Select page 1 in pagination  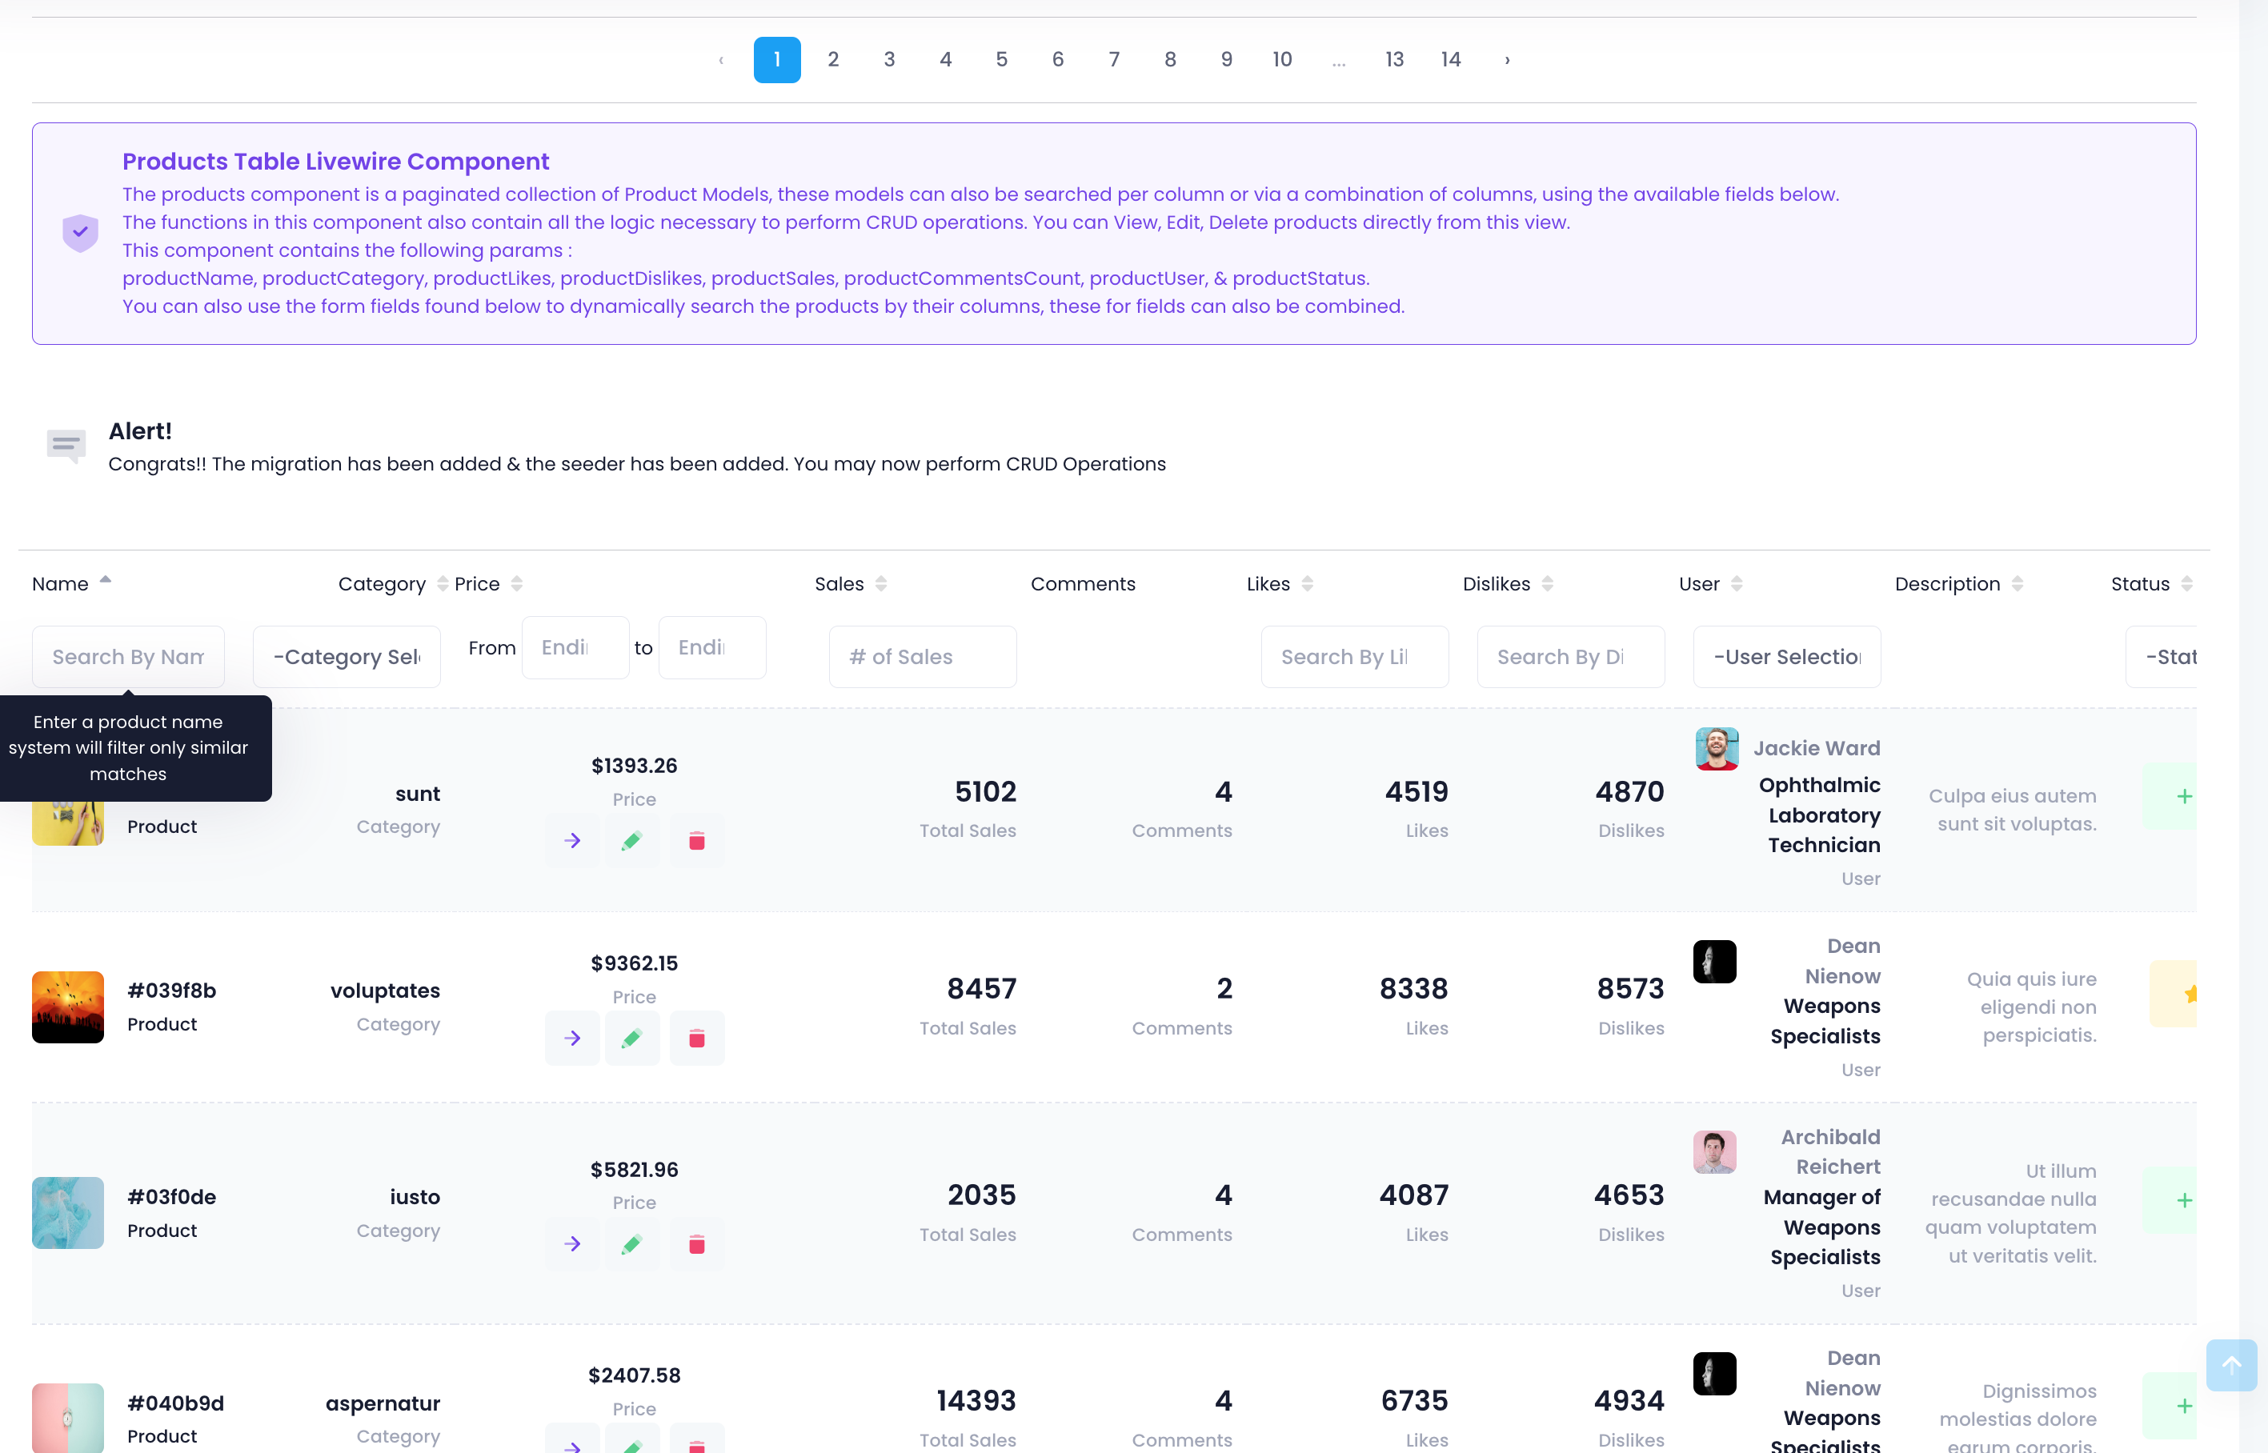pyautogui.click(x=776, y=58)
